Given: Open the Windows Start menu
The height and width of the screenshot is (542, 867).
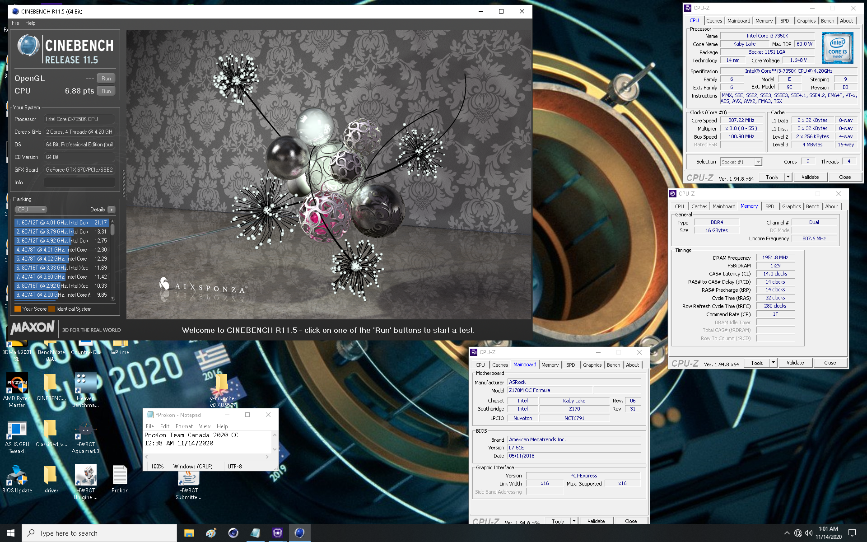Looking at the screenshot, I should click(x=11, y=533).
